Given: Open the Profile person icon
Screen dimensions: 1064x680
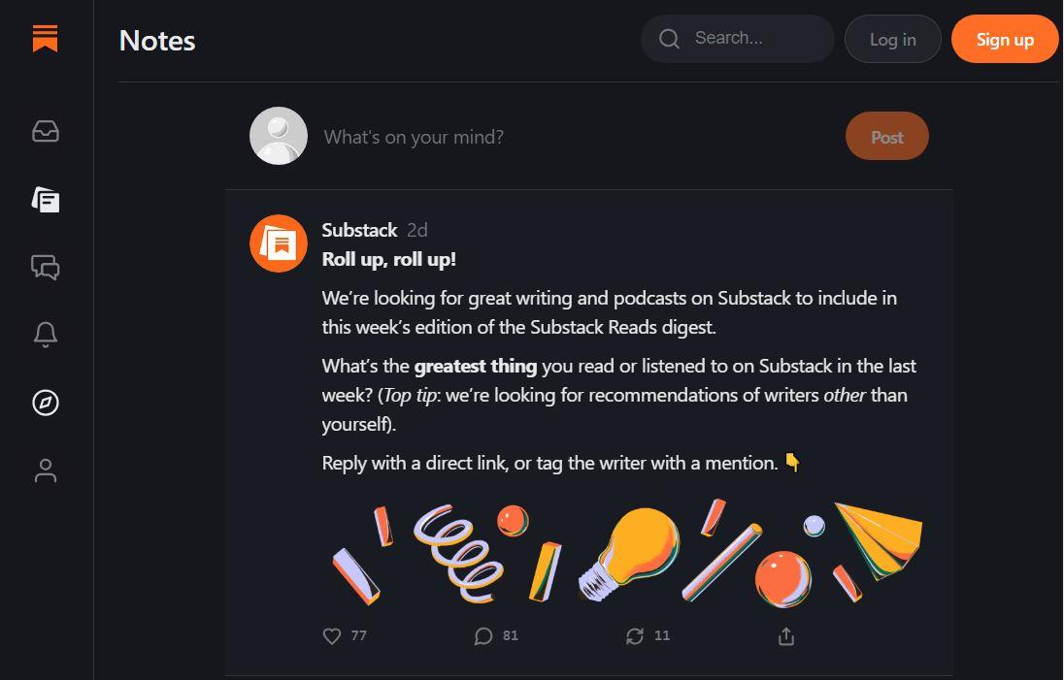Looking at the screenshot, I should pos(46,470).
